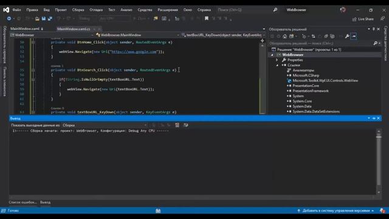Open the Вид menu
The height and width of the screenshot is (219, 389).
[x=46, y=10]
